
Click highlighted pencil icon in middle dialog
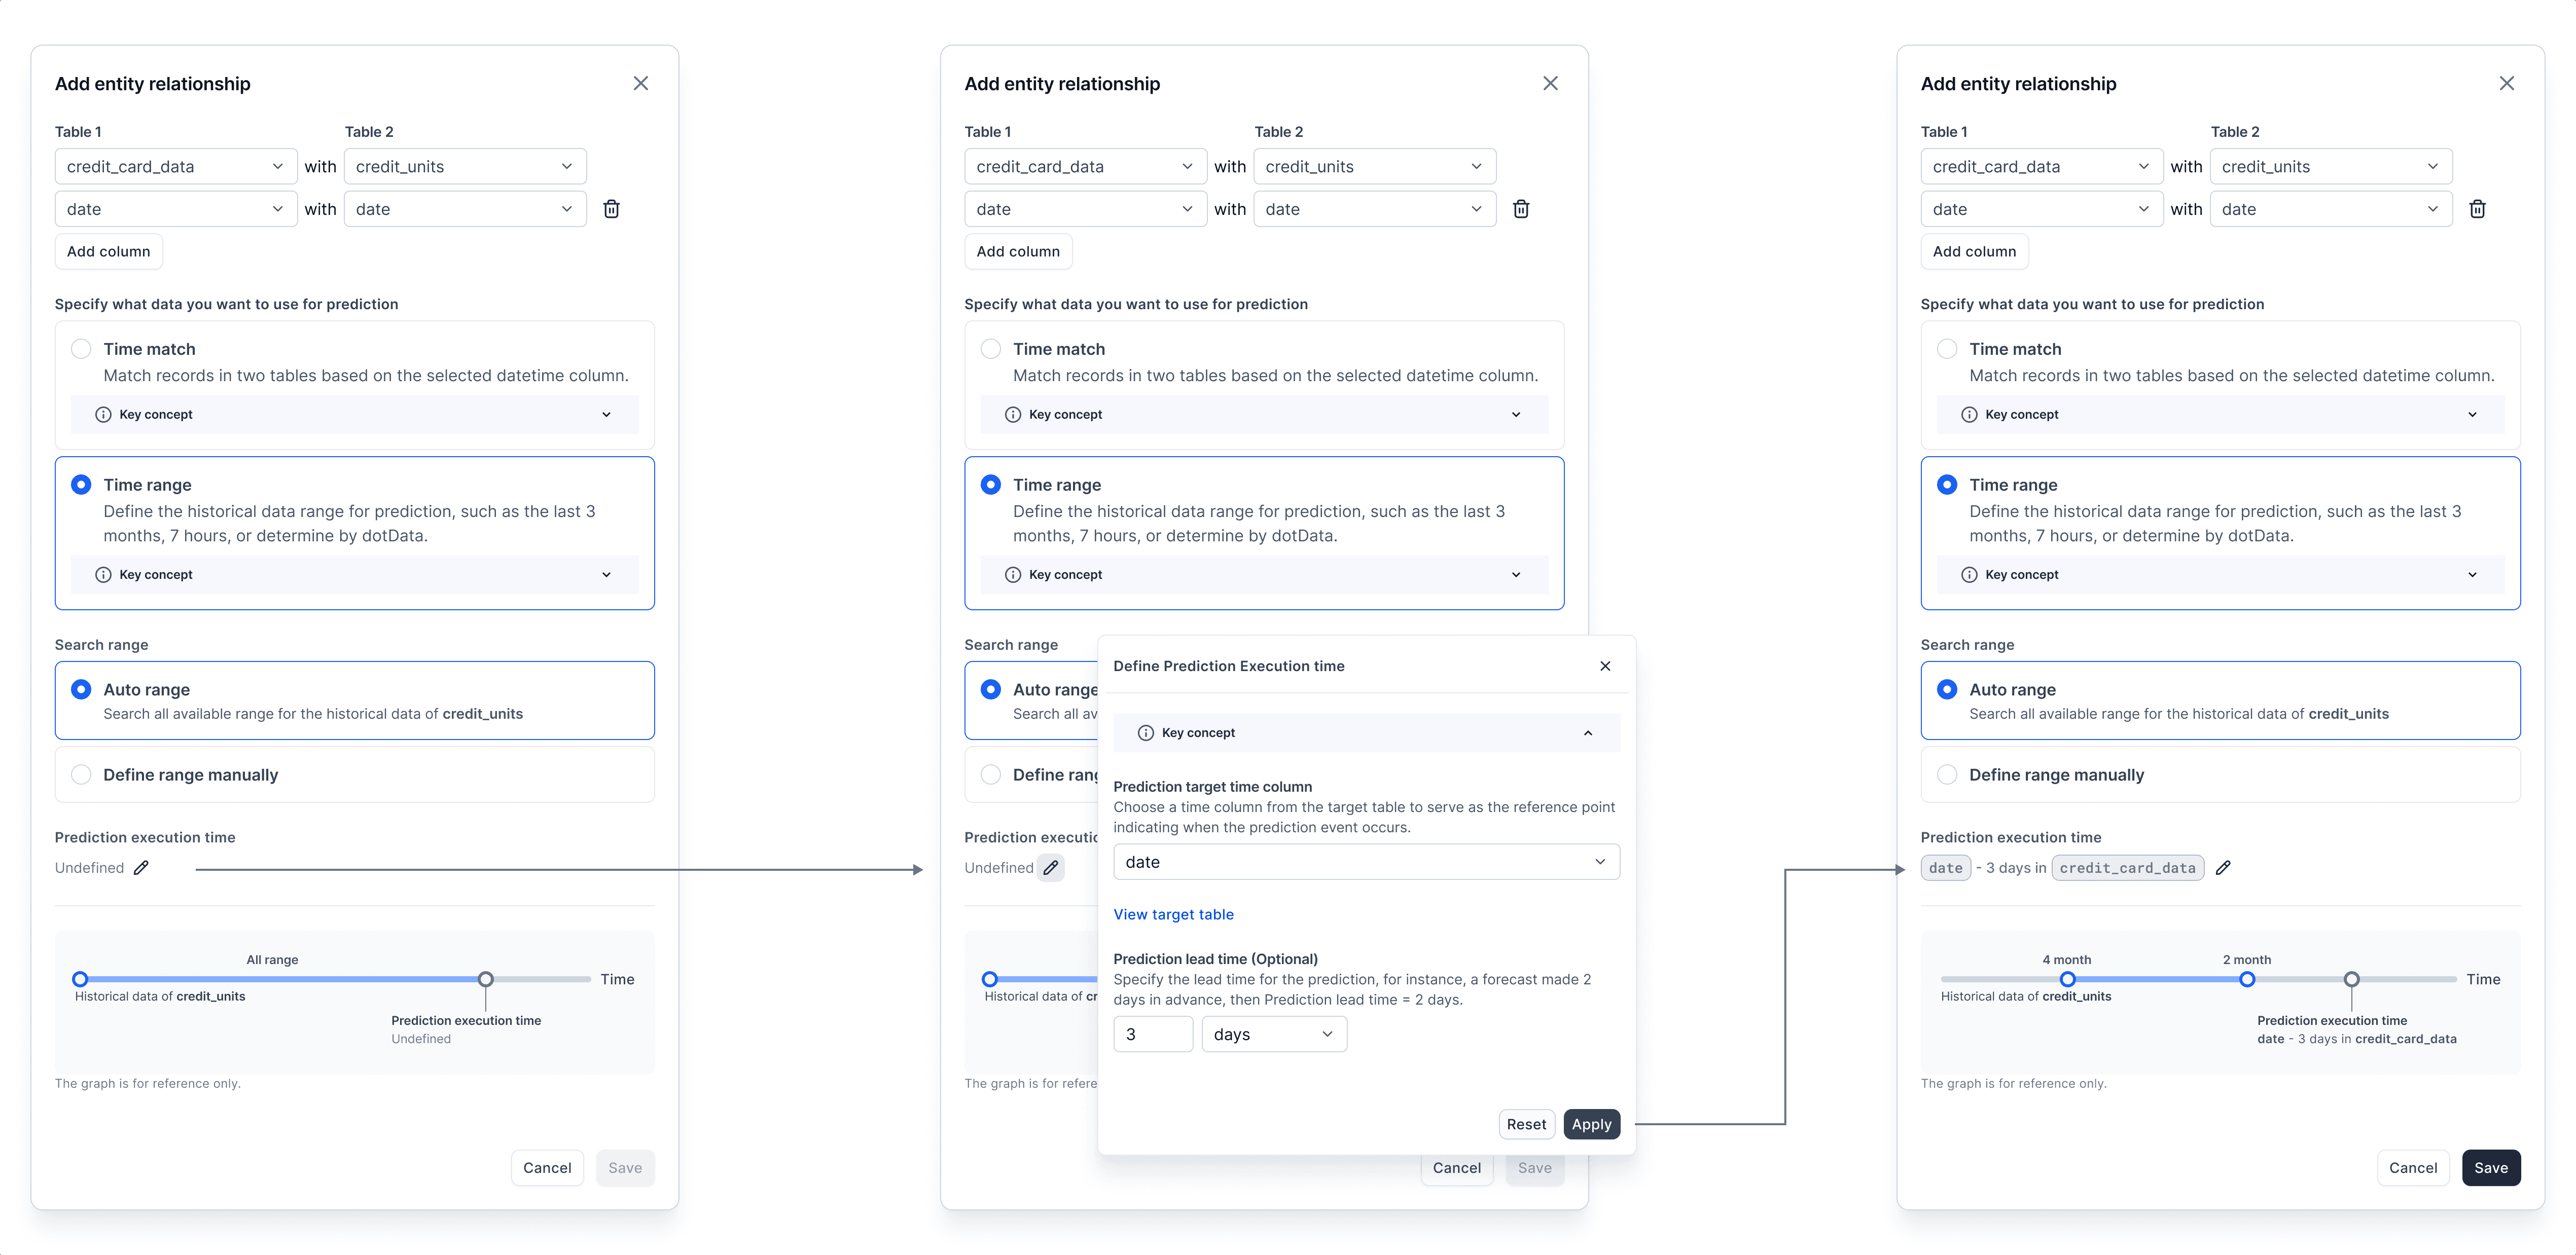pyautogui.click(x=1050, y=867)
